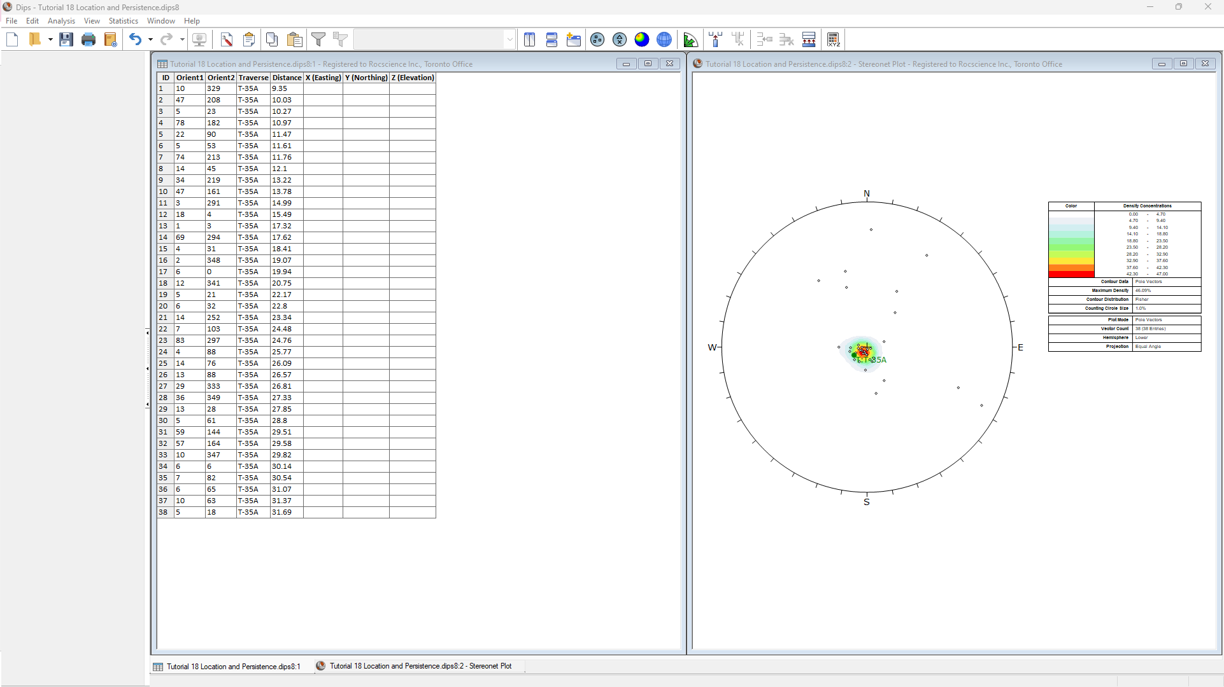
Task: Click the XYZ calculator icon
Action: point(834,39)
